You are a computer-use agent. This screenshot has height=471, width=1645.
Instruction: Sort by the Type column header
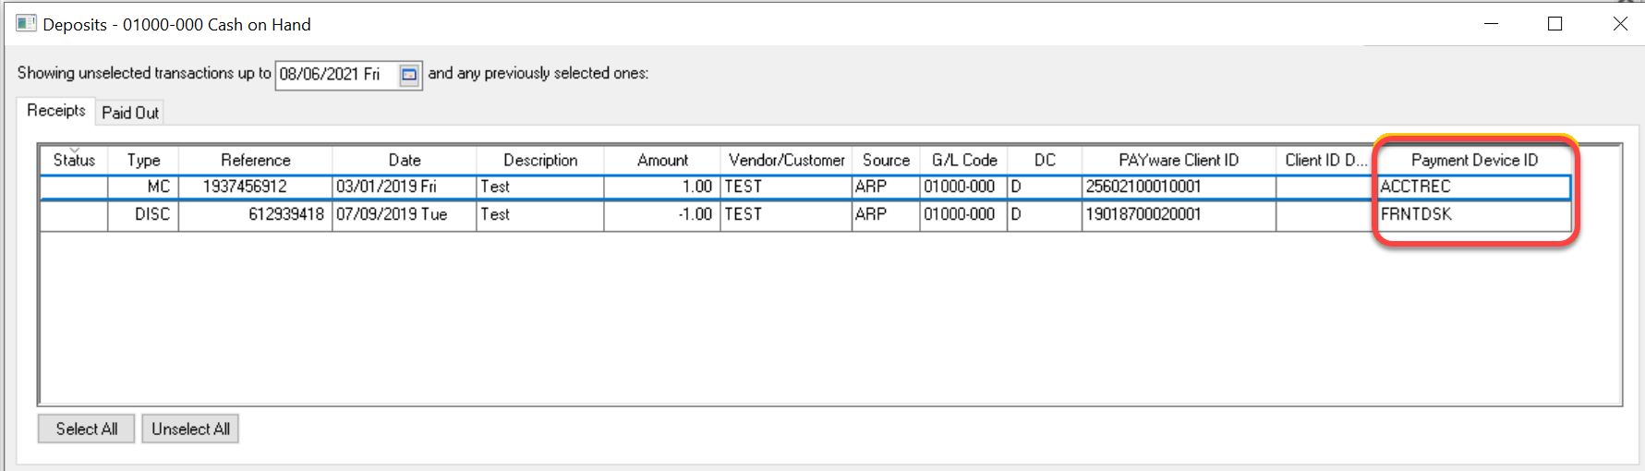coord(143,160)
